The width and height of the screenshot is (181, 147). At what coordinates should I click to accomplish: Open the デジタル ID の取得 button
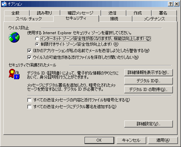[x=148, y=90]
